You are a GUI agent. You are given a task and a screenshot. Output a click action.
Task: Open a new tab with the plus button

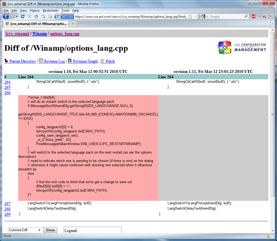(73, 24)
